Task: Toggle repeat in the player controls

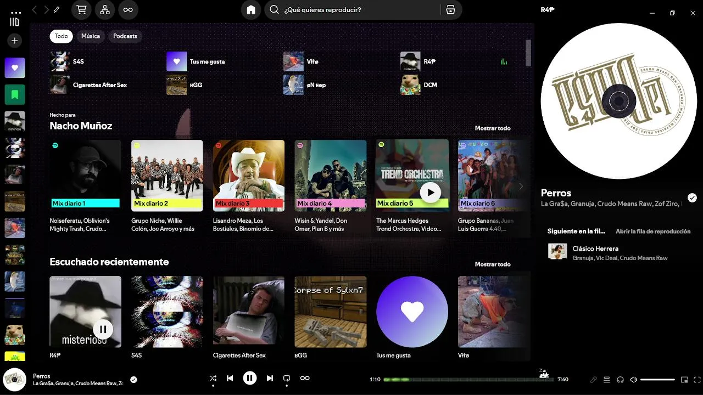Action: tap(287, 378)
